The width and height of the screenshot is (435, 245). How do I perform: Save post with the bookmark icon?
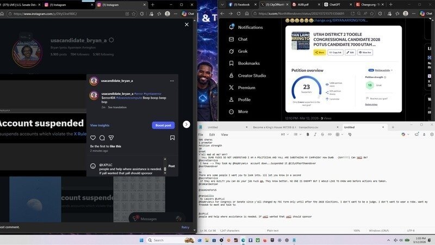pos(172,138)
